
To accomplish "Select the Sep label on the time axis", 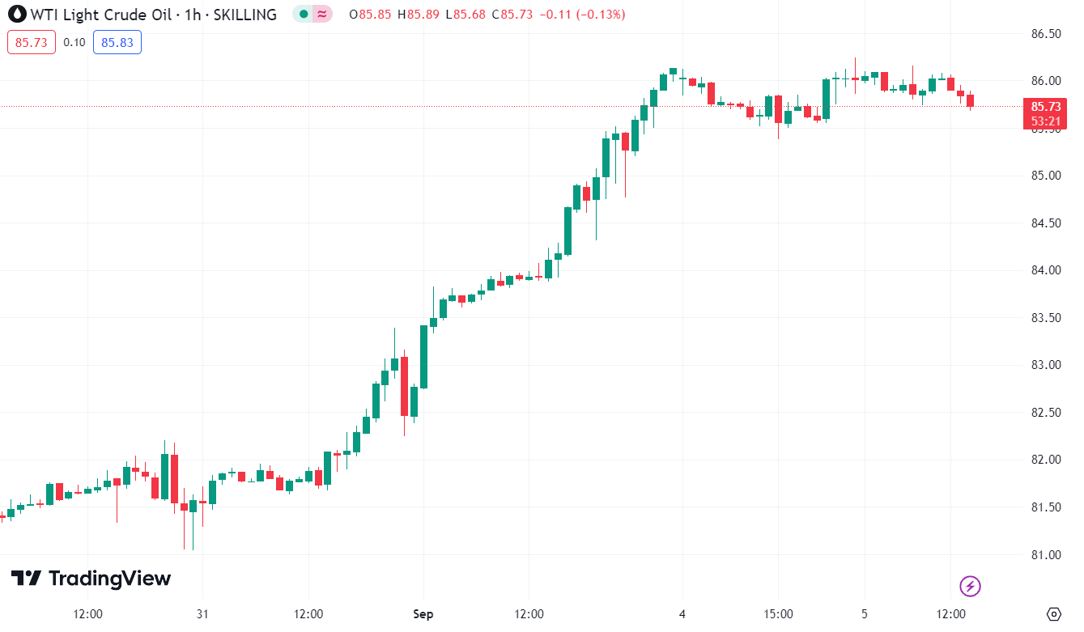I will coord(423,614).
